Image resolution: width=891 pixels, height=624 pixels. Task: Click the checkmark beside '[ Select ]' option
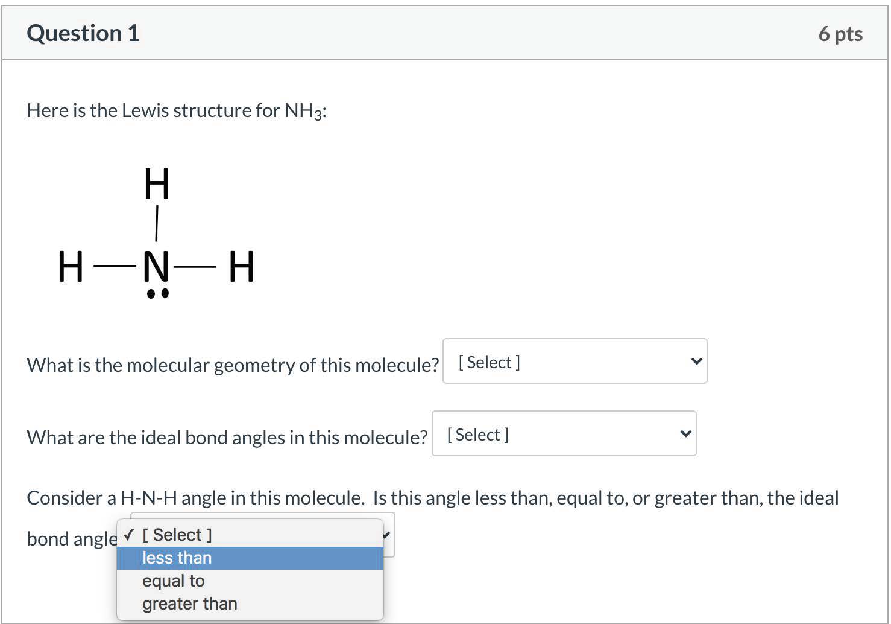(x=128, y=535)
